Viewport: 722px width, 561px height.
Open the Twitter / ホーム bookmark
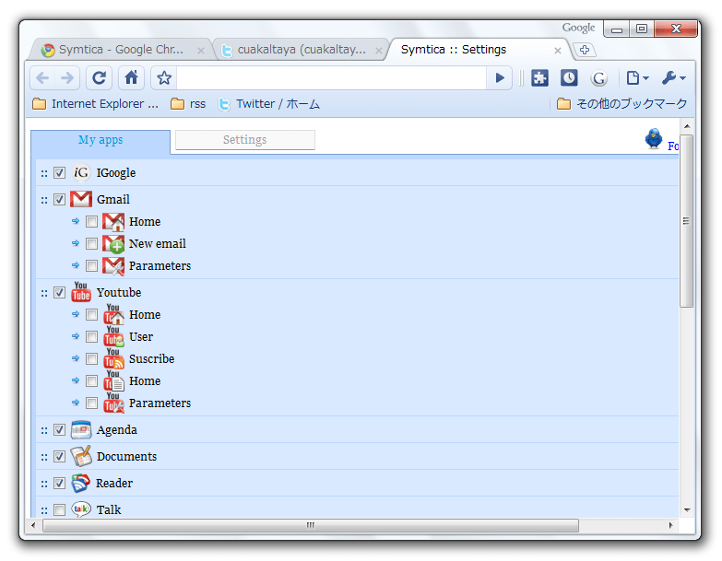(269, 104)
